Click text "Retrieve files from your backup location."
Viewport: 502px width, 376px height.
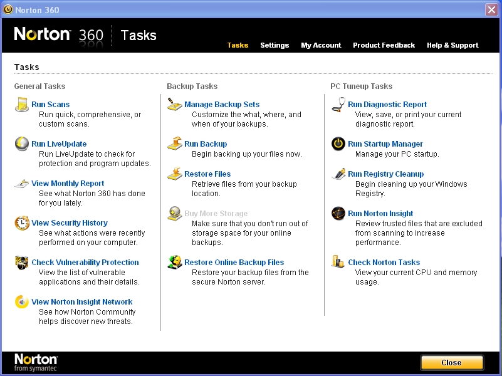(244, 189)
